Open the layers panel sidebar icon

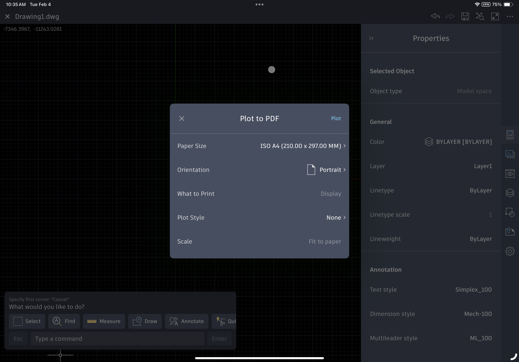[x=510, y=193]
